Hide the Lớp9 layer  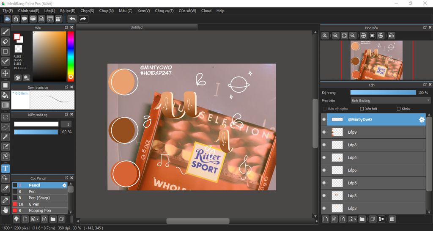click(x=324, y=132)
